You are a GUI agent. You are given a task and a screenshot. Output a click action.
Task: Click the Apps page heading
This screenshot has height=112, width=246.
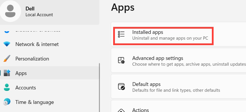pos(123,8)
